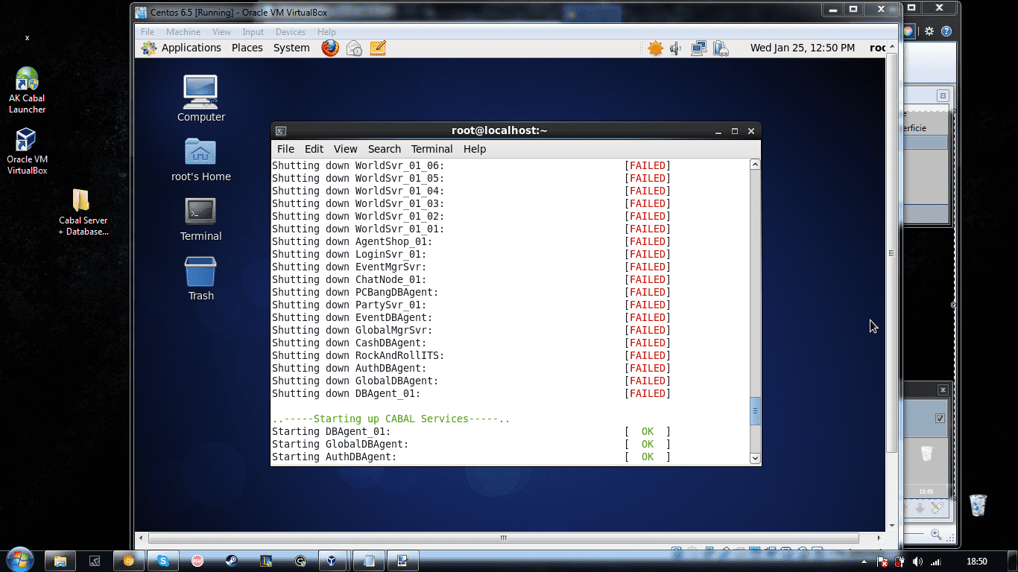Viewport: 1018px width, 572px height.
Task: Launch the Terminal desktop shortcut
Action: tap(200, 219)
